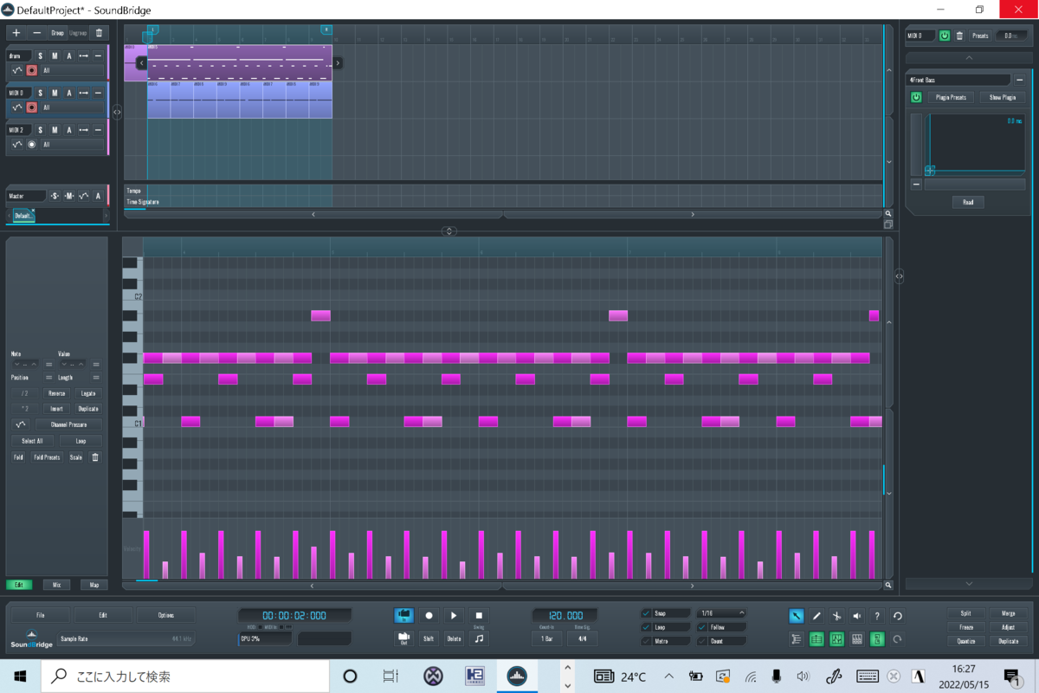This screenshot has width=1039, height=693.
Task: Mute the MIDI 0 track with M button
Action: 55,93
